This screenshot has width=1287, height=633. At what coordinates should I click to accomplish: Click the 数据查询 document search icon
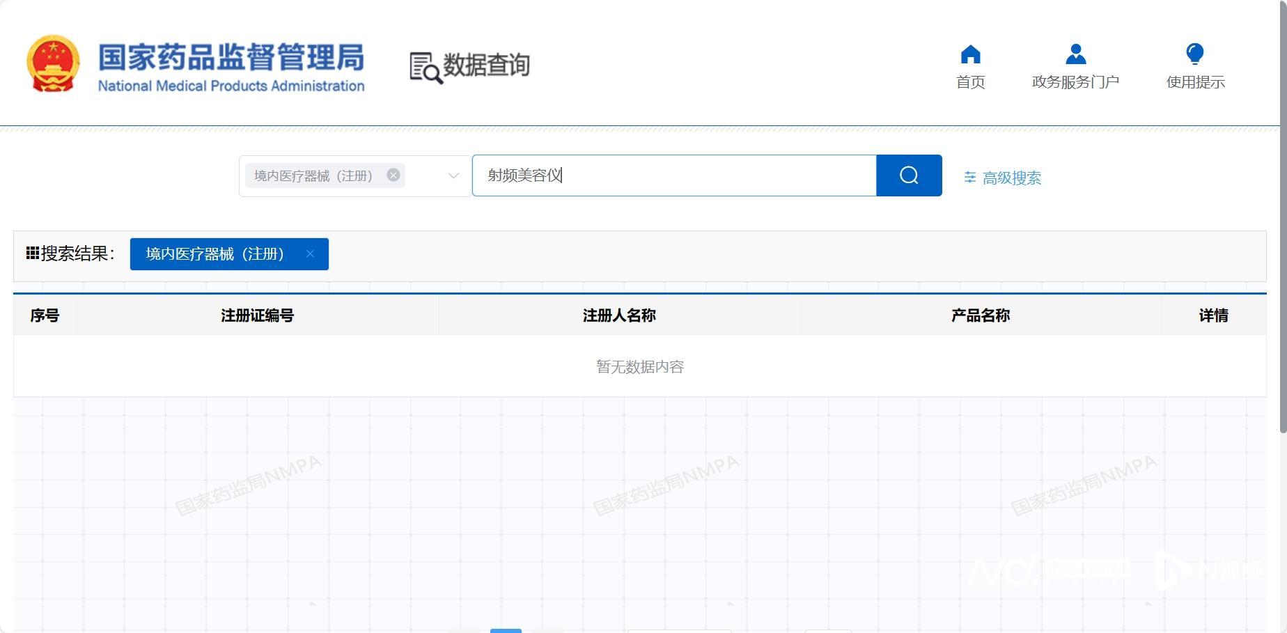coord(425,68)
